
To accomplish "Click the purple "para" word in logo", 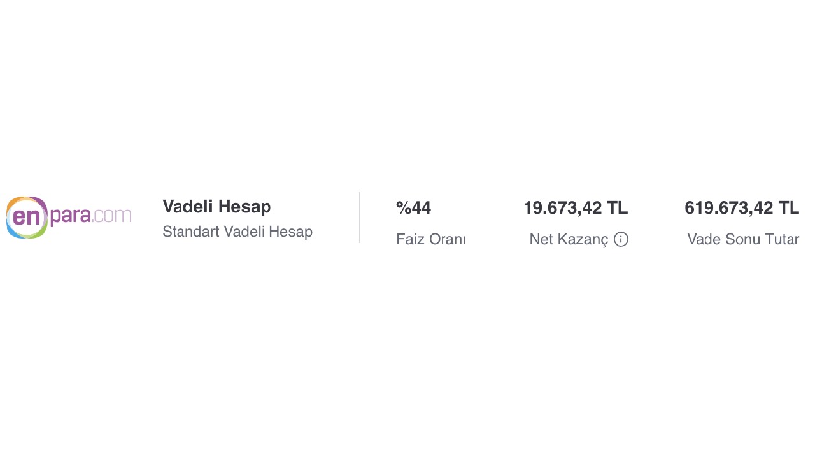I will pyautogui.click(x=71, y=218).
